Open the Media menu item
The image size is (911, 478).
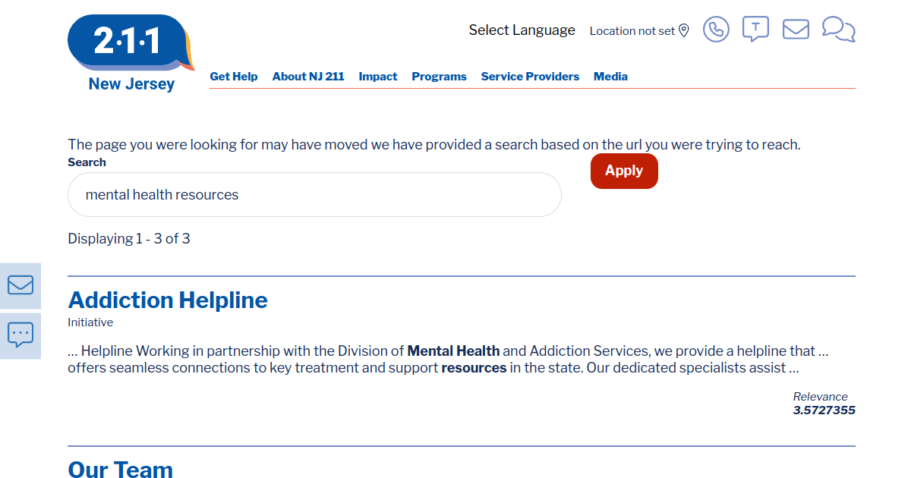pyautogui.click(x=610, y=77)
